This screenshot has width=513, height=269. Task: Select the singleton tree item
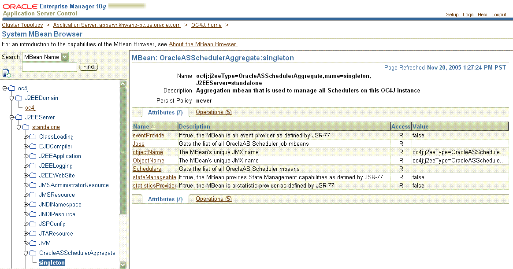(x=52, y=262)
